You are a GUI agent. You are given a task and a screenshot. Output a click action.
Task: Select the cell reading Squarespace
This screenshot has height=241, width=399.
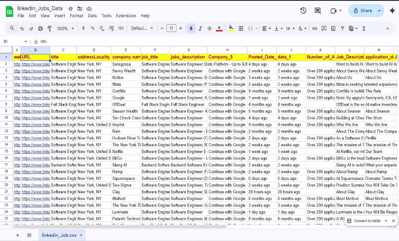coord(126,179)
